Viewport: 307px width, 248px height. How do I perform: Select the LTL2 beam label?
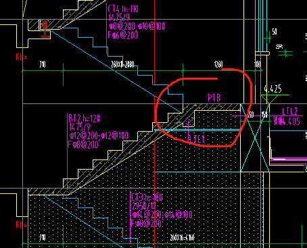click(x=290, y=111)
